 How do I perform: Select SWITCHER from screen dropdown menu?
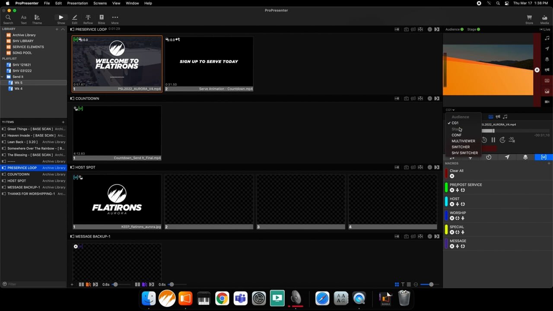pos(463,147)
